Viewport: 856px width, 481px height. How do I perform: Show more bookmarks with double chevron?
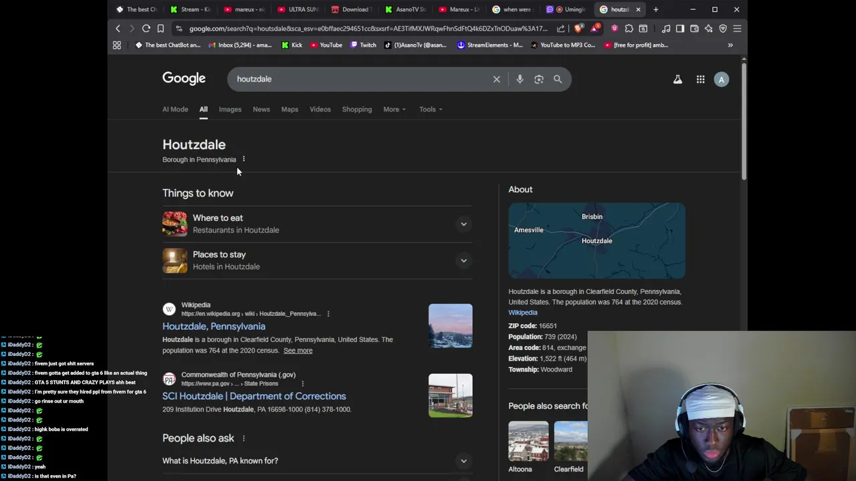pos(730,45)
